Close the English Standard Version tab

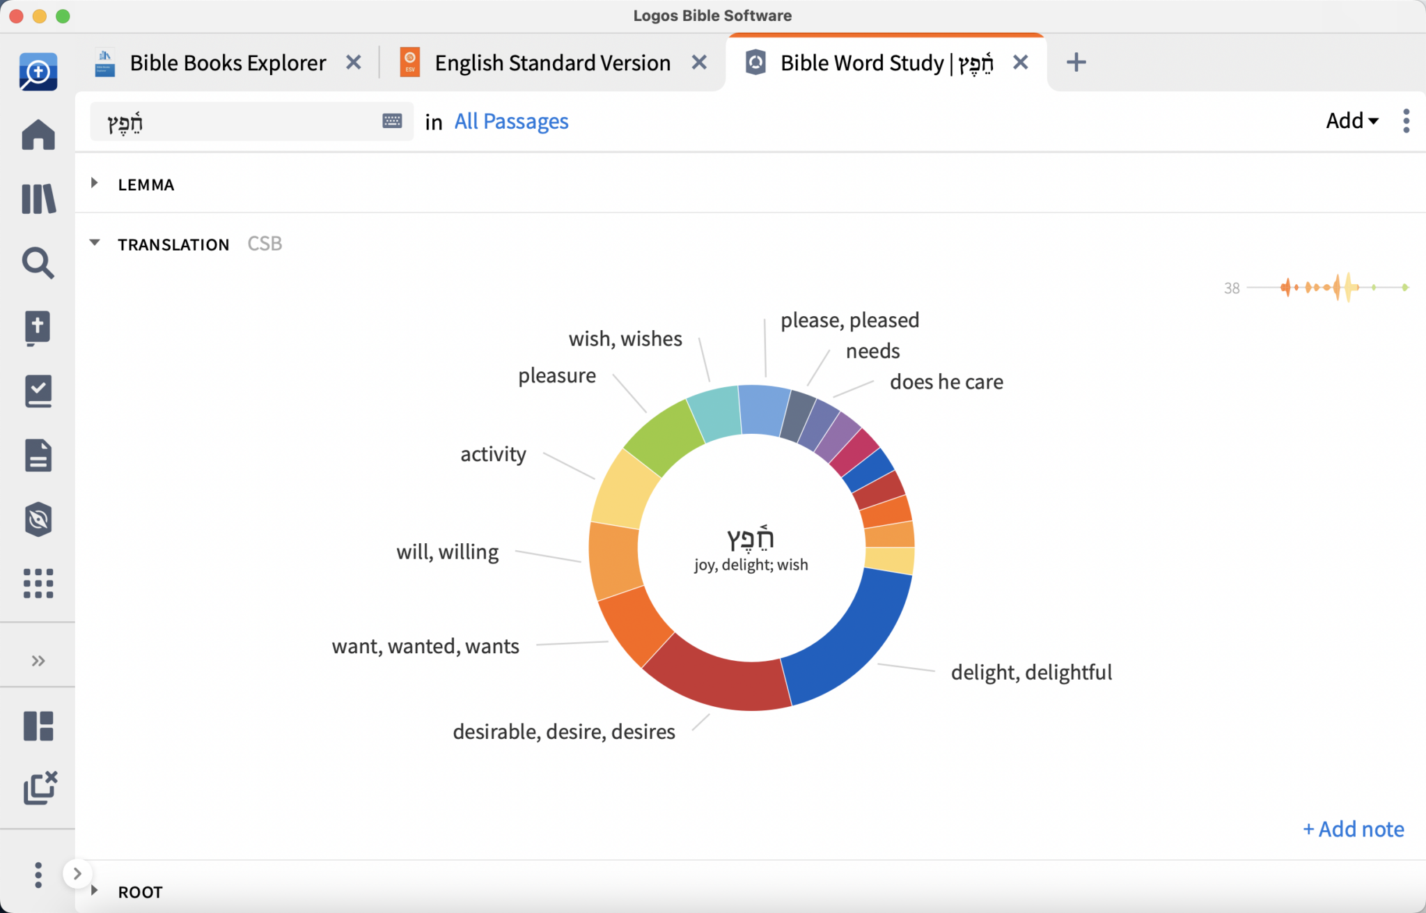pos(699,63)
